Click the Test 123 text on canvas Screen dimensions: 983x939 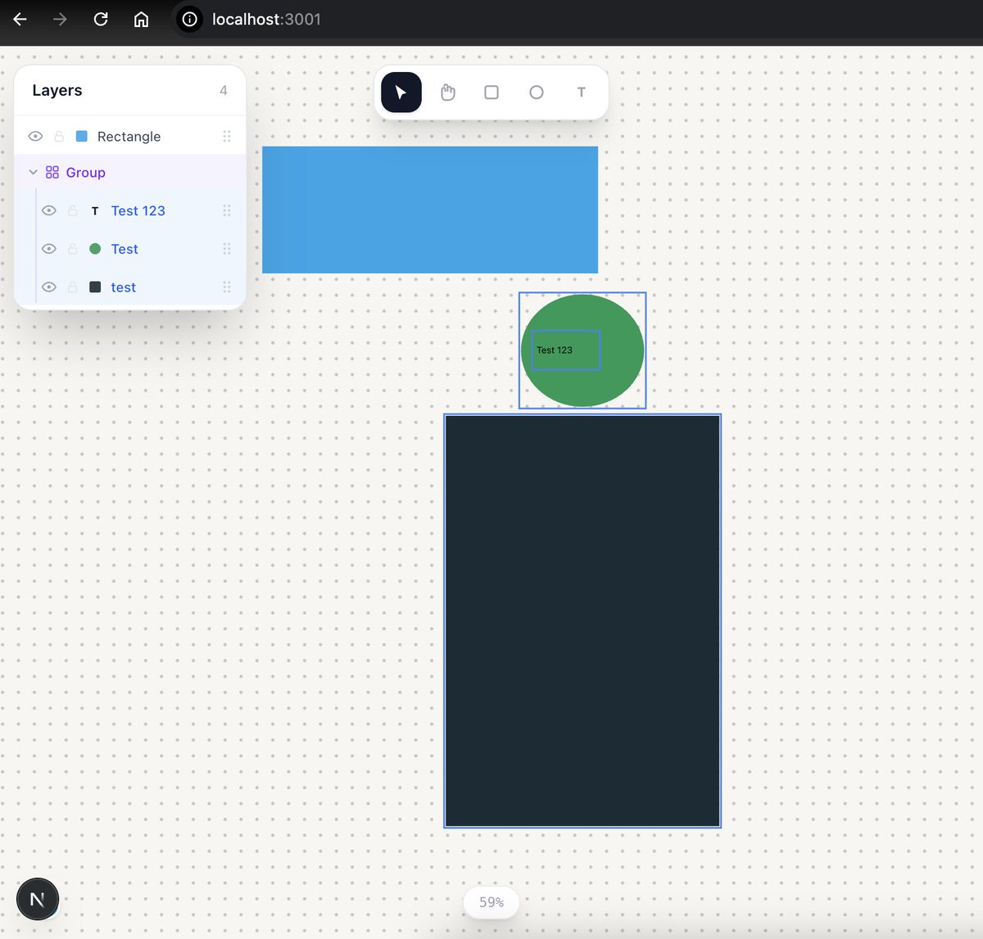coord(555,350)
